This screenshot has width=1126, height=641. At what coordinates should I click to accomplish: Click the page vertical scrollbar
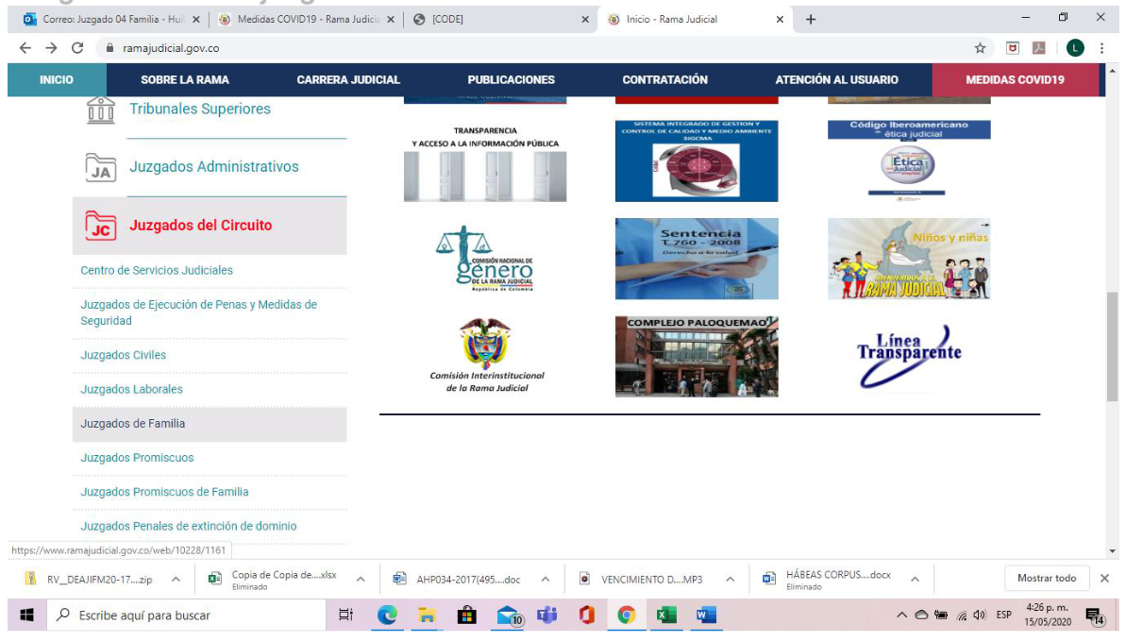coord(1113,346)
